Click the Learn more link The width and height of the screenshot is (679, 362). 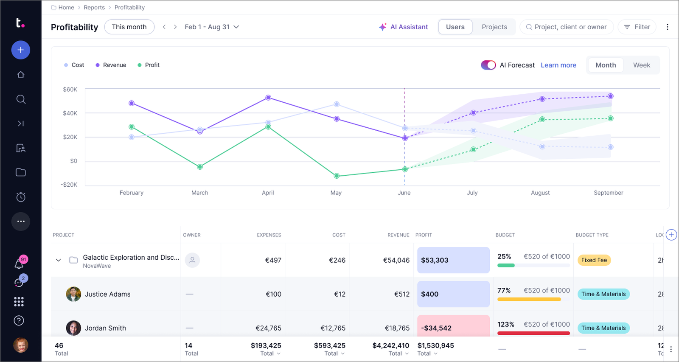coord(558,65)
